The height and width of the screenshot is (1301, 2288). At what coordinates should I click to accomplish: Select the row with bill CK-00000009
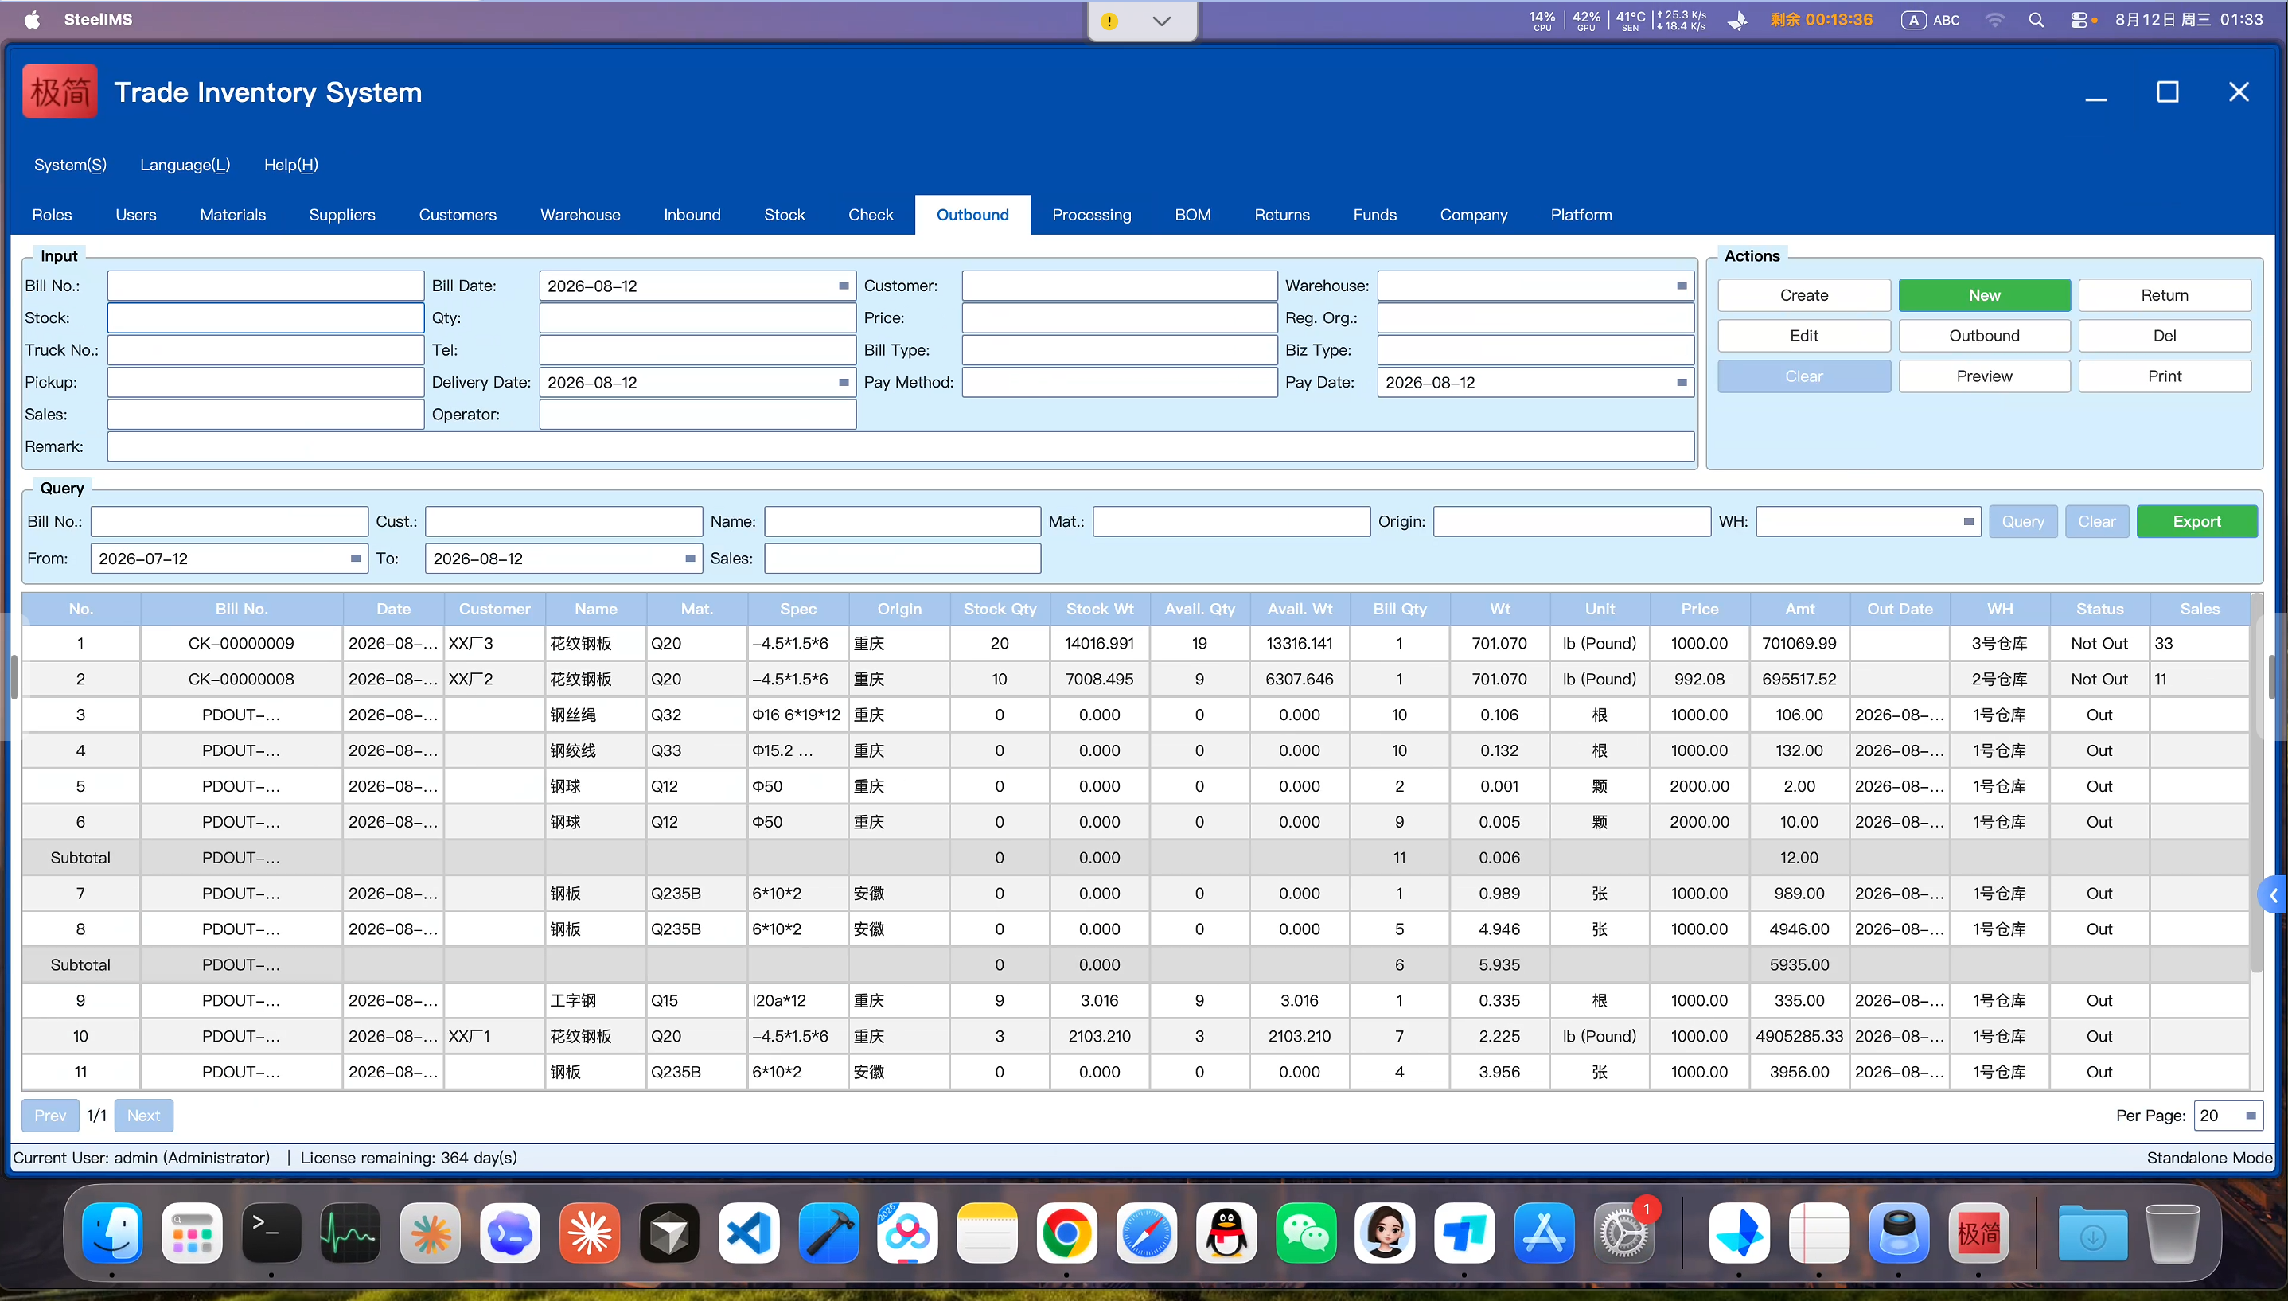1135,644
